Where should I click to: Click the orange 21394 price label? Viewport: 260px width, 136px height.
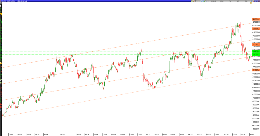click(x=256, y=19)
